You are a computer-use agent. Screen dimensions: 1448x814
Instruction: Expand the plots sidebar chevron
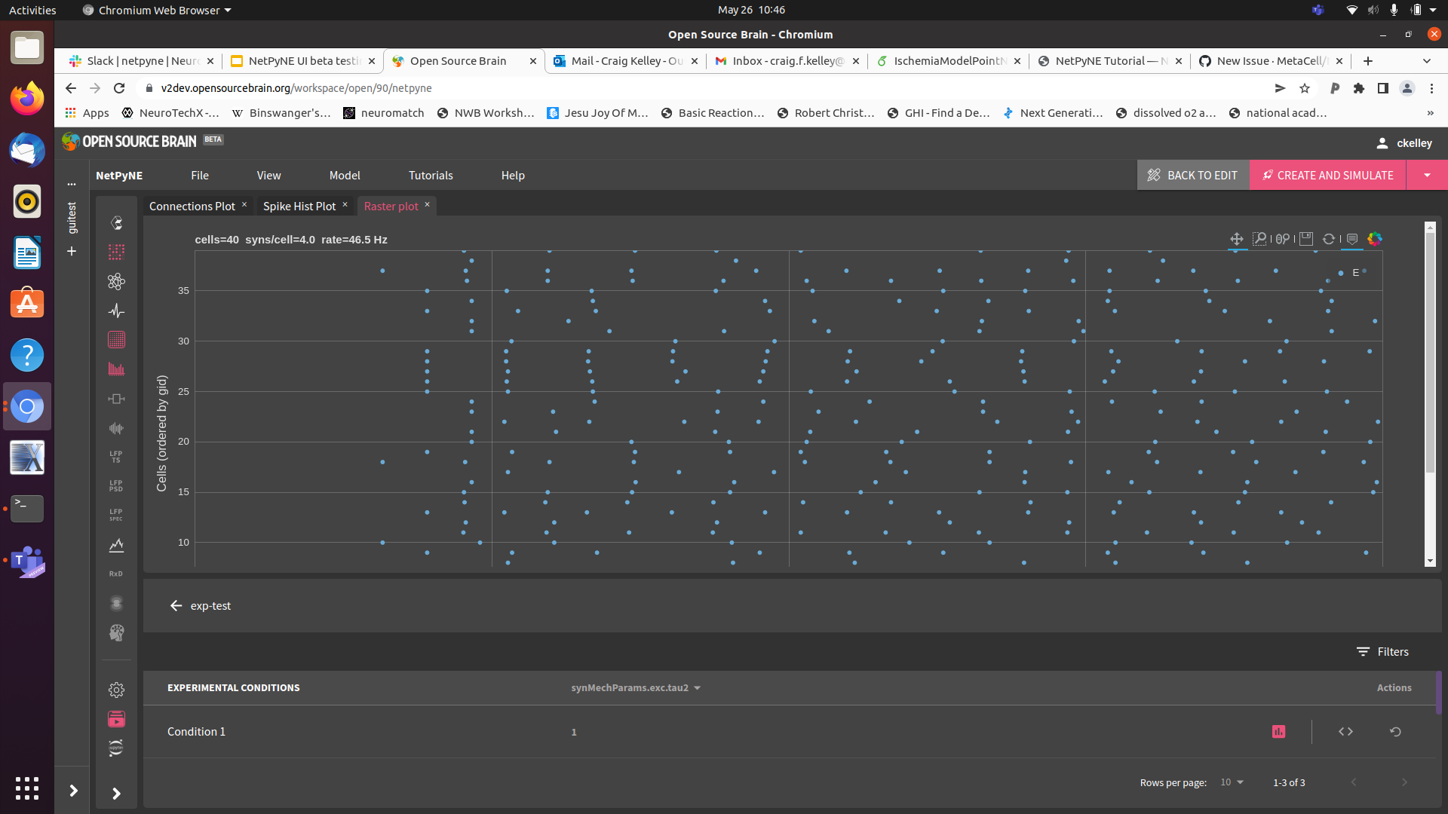tap(116, 793)
